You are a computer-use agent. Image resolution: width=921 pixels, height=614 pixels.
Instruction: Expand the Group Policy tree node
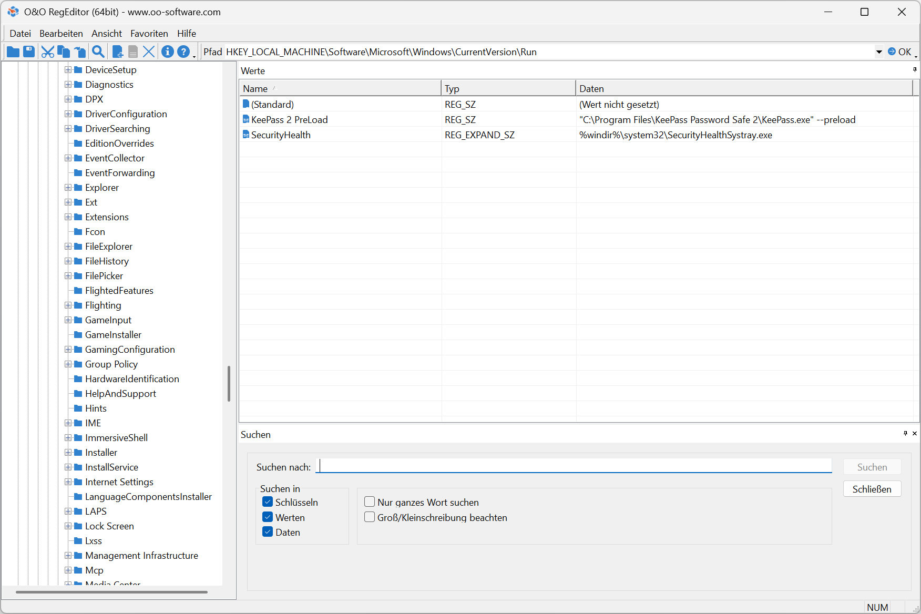tap(68, 364)
